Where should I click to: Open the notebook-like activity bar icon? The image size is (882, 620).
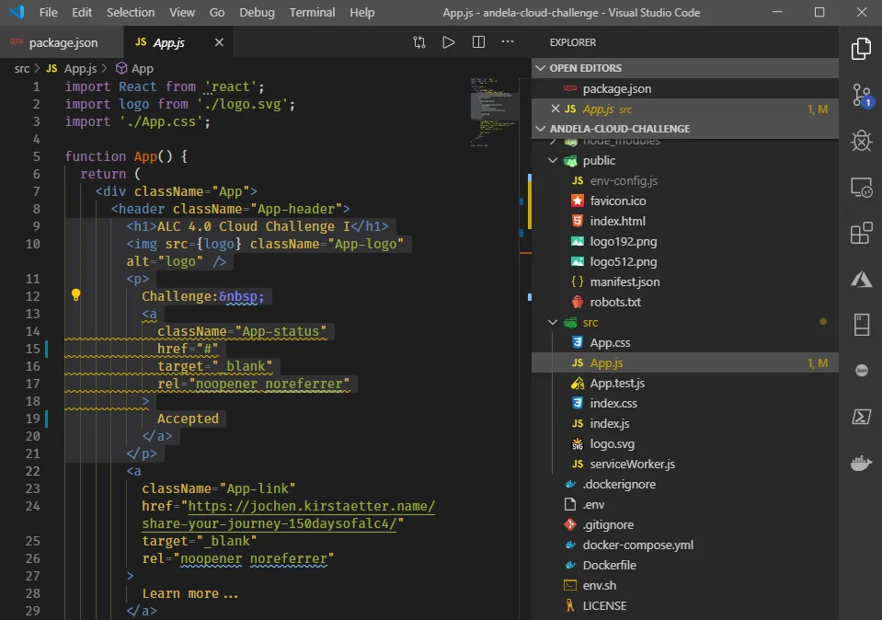tap(861, 325)
